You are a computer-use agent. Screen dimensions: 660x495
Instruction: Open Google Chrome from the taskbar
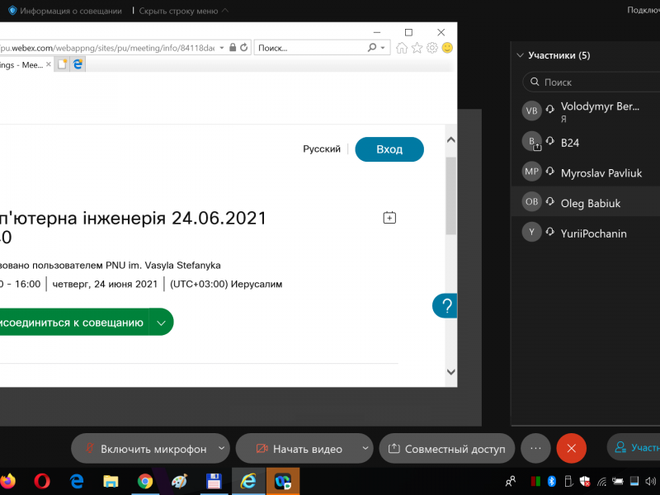click(x=144, y=481)
